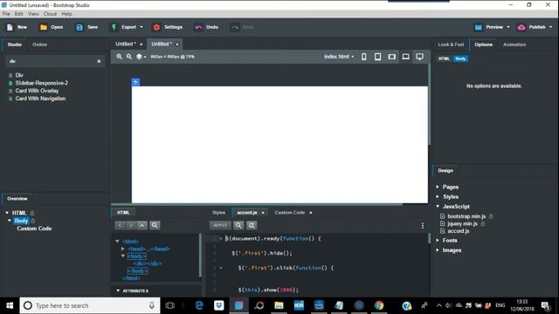Go to the parent element in HTML panel
Viewport: 559px width, 314px height.
pyautogui.click(x=141, y=225)
